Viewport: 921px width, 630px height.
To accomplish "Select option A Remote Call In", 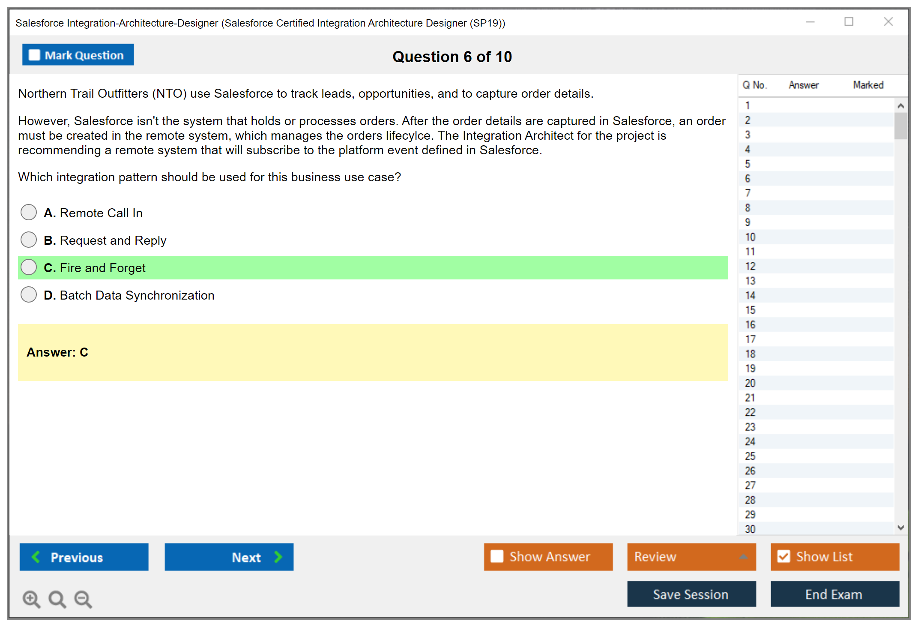I will [29, 212].
